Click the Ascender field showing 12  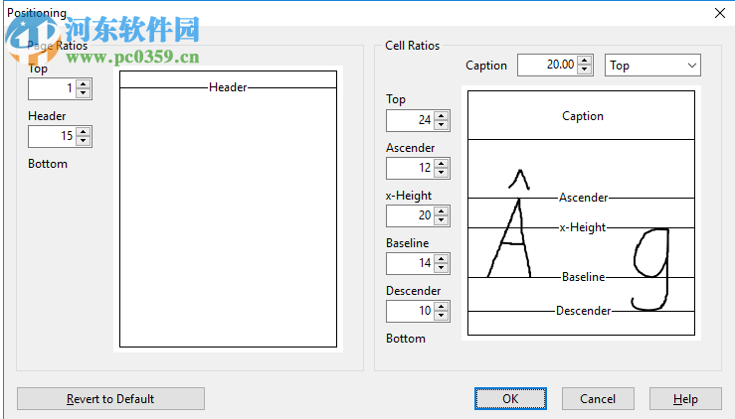[411, 168]
